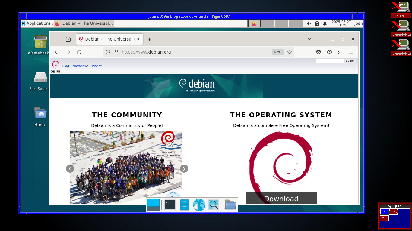Image resolution: width=412 pixels, height=231 pixels.
Task: Select Firefox window button in Xfce panel
Action: 84,23
